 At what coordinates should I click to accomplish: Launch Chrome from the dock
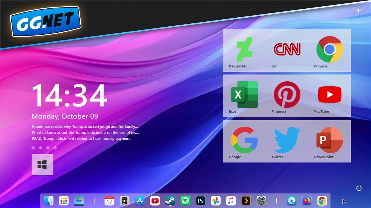(322, 200)
